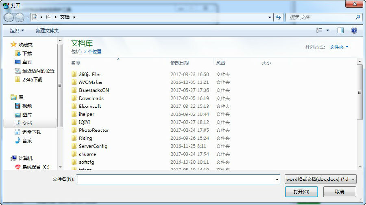Image resolution: width=366 pixels, height=205 pixels.
Task: Click the refresh icon beside address bar
Action: click(x=278, y=17)
